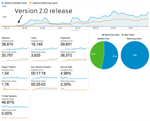This screenshot has width=150, height=121.
Task: Click the 2,000 y-axis label
Action: click(x=4, y=6)
